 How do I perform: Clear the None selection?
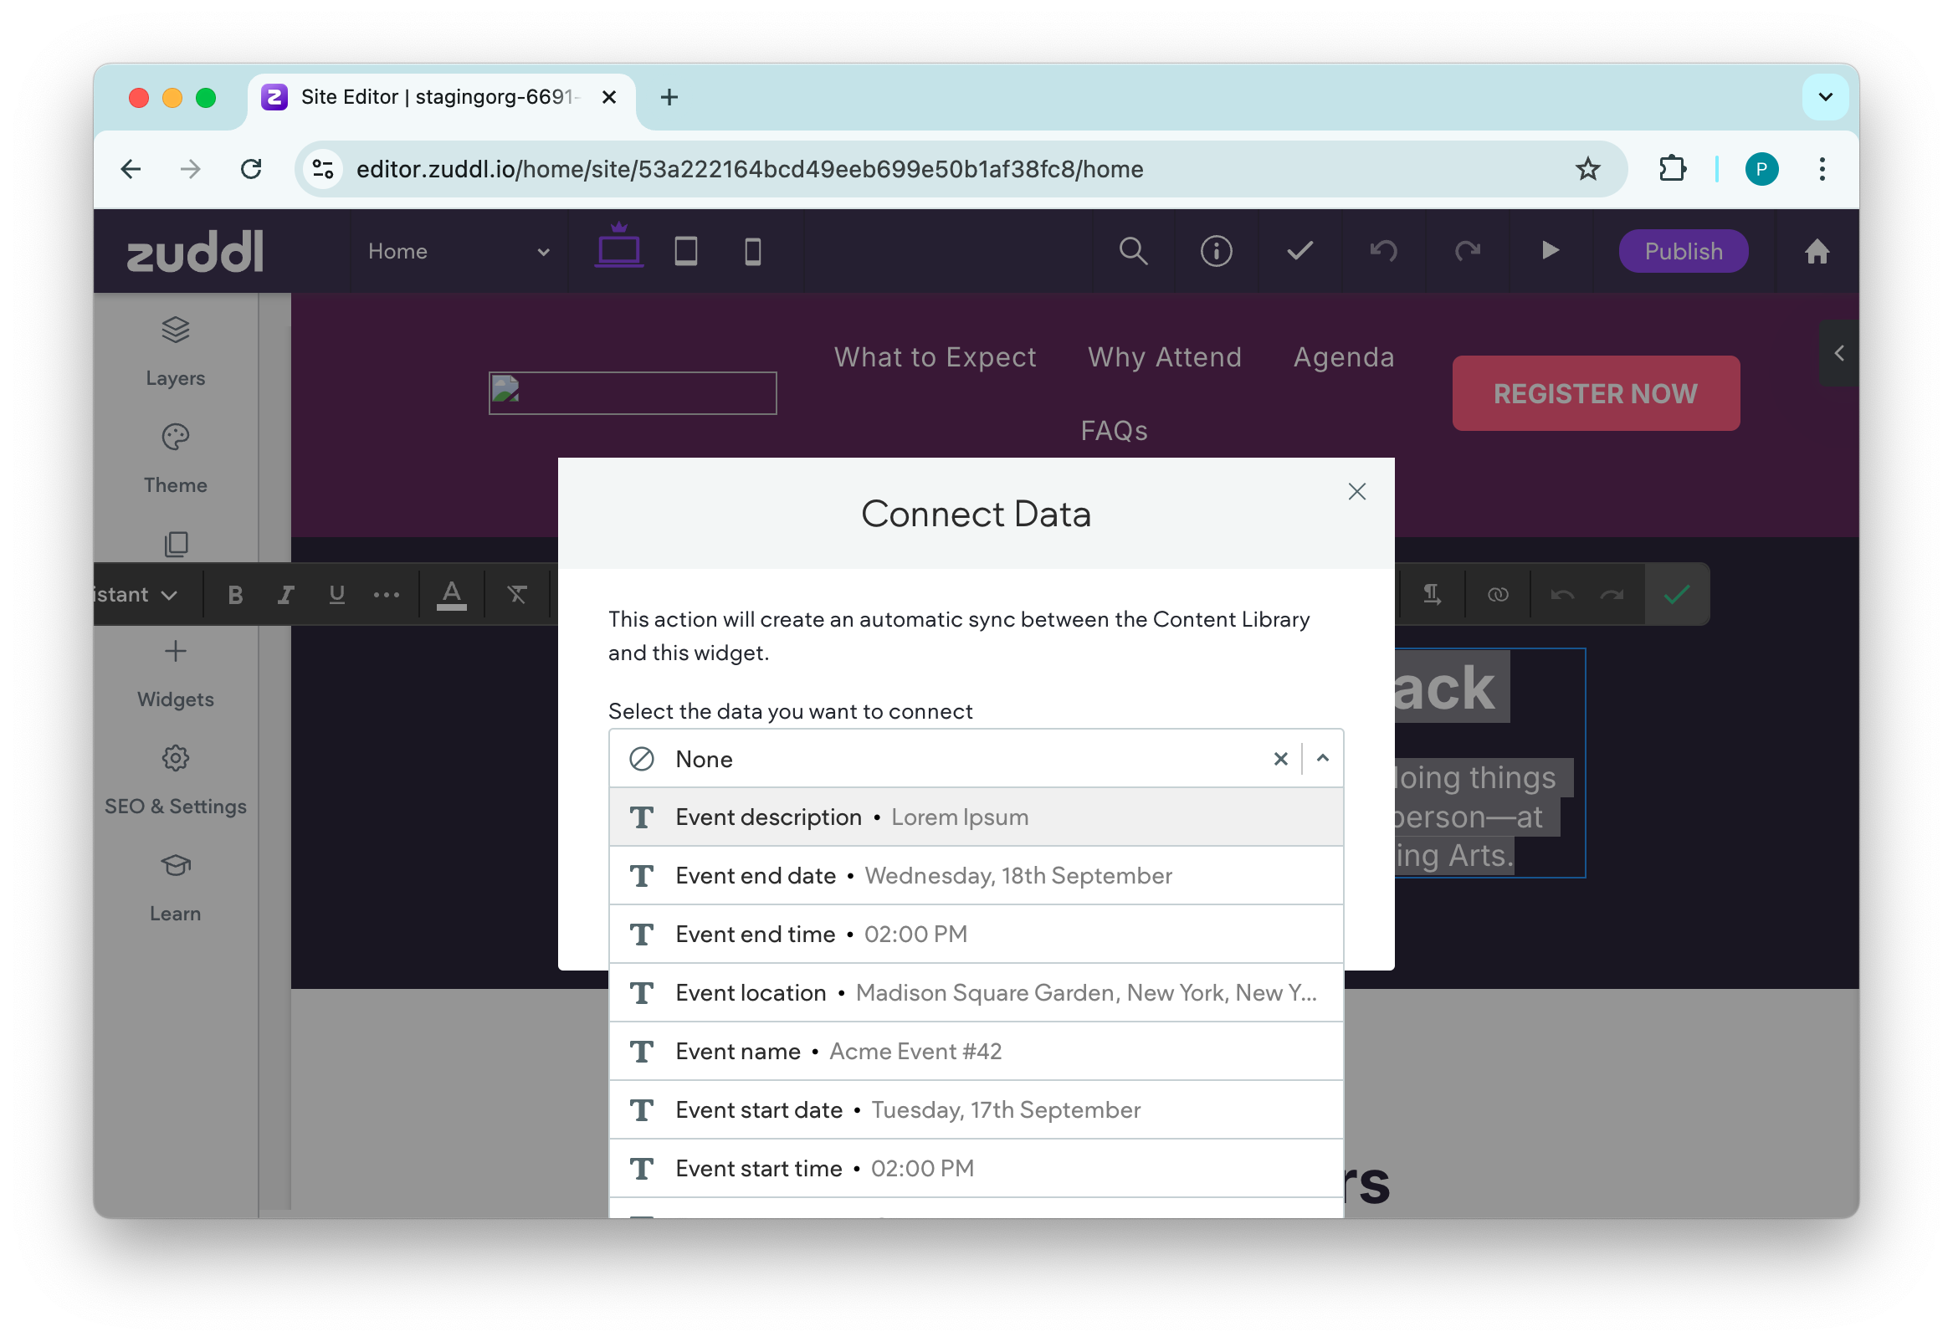point(1280,759)
